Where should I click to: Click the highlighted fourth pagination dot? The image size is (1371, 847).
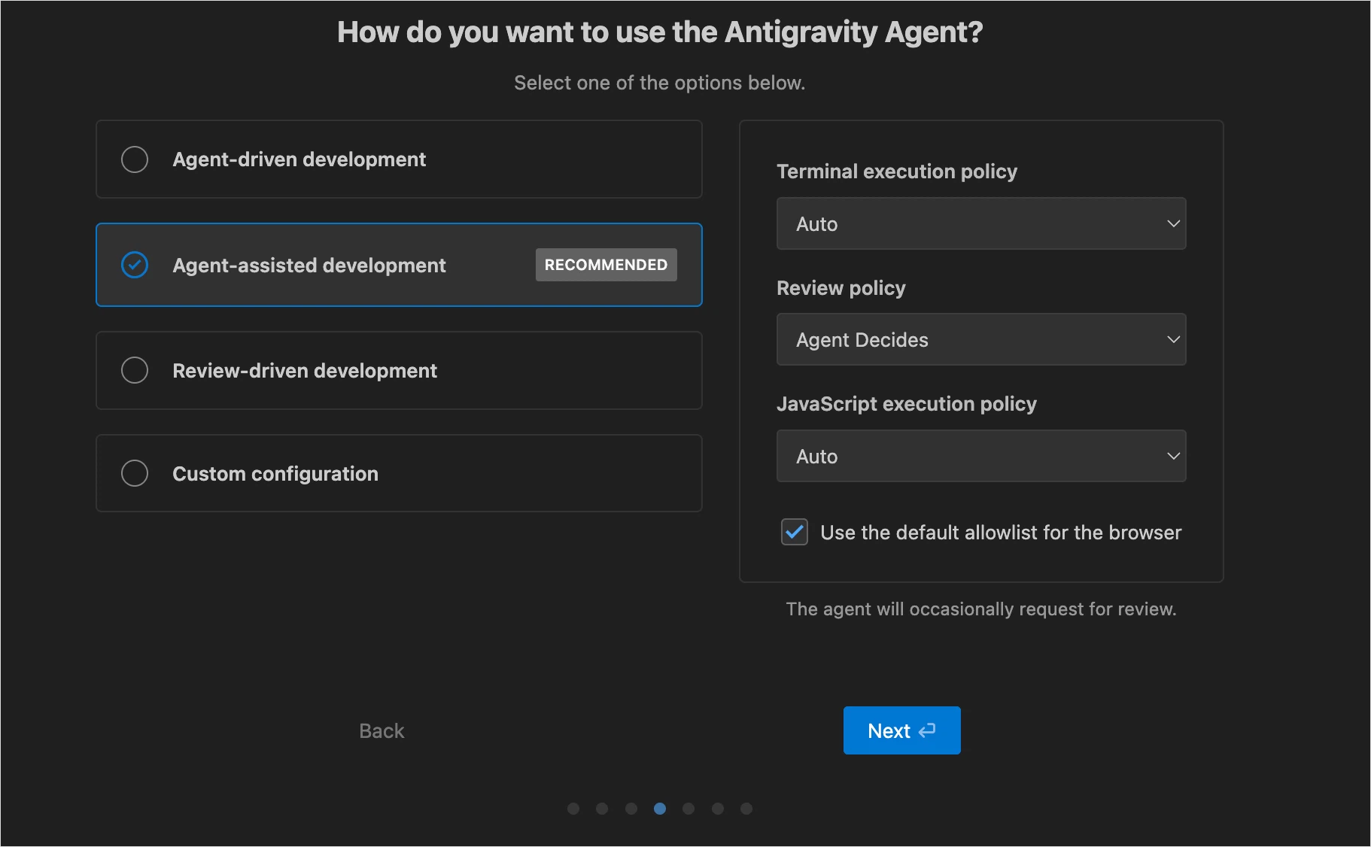point(660,808)
